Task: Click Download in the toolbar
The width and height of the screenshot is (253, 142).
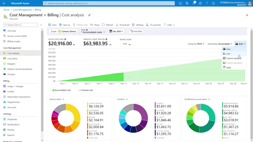Action: click(122, 25)
